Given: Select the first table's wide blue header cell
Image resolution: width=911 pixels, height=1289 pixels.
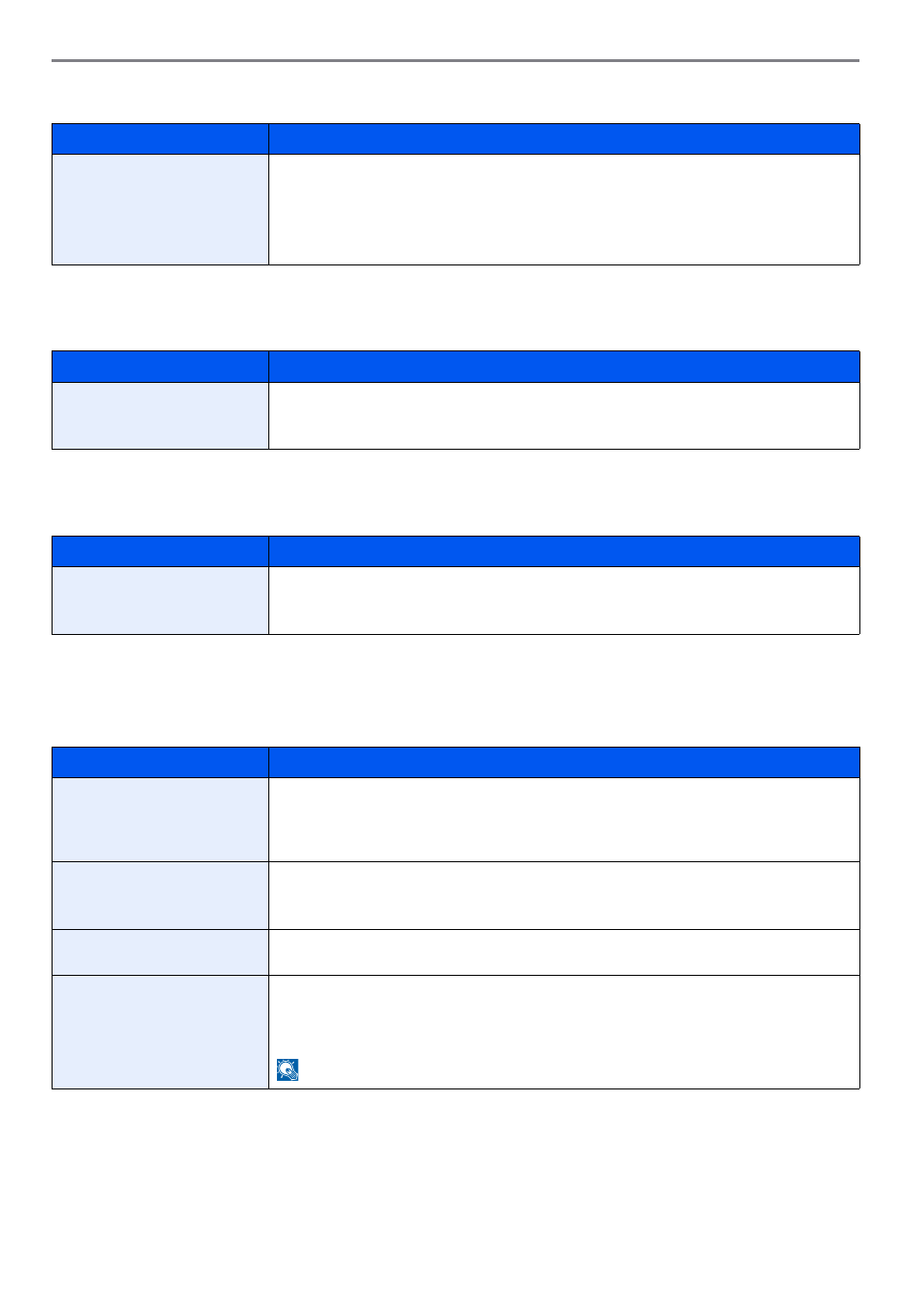Looking at the screenshot, I should click(x=564, y=139).
